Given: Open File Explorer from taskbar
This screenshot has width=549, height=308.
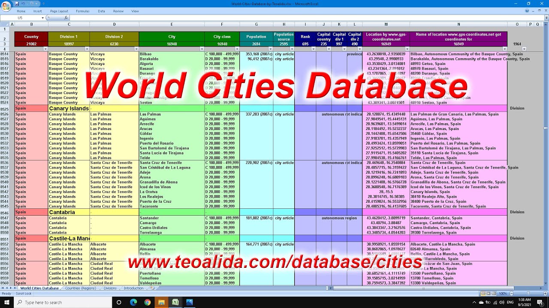Looking at the screenshot, I should pyautogui.click(x=161, y=302).
